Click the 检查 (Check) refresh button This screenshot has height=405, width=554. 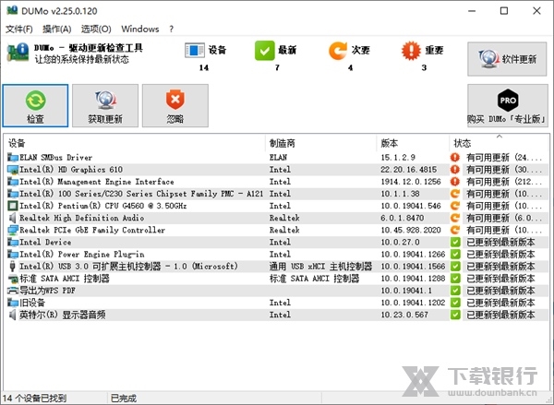pos(35,107)
